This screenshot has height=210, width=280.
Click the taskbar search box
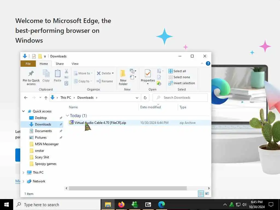tap(57, 205)
